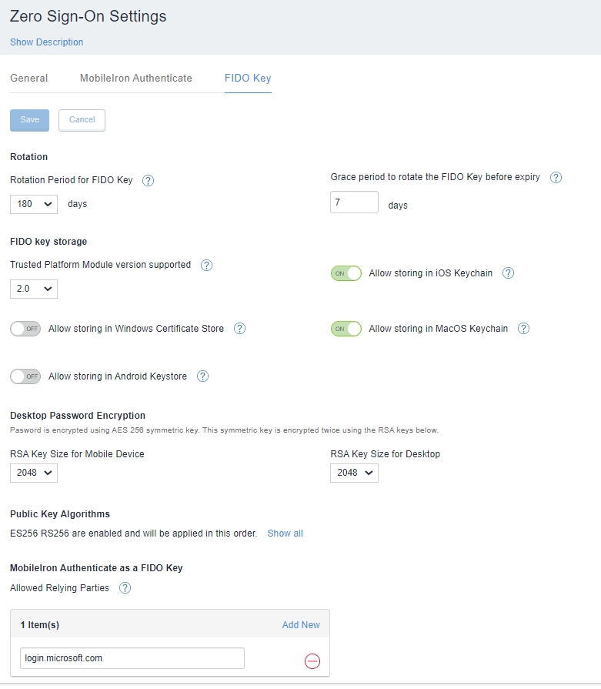
Task: Toggle off Allow storing in MacOS Keychain
Action: pyautogui.click(x=346, y=329)
